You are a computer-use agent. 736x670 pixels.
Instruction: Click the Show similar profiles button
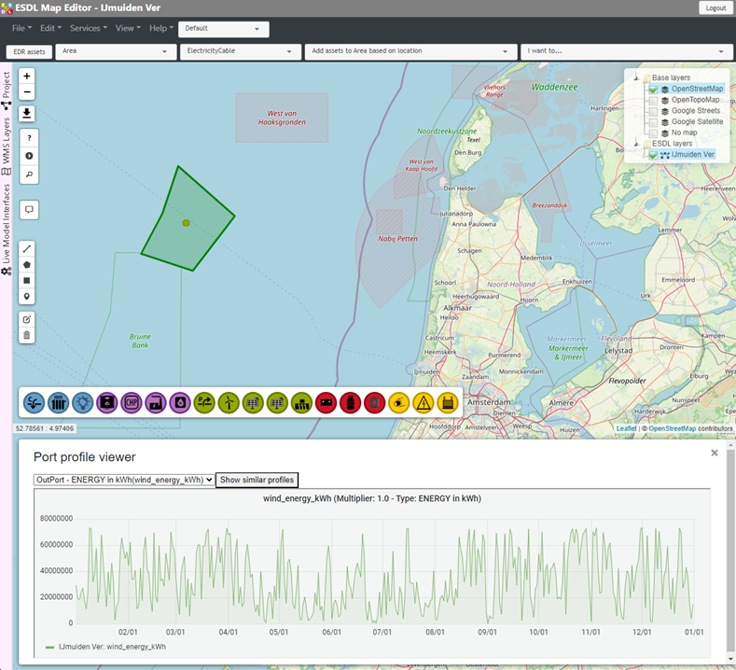point(257,480)
